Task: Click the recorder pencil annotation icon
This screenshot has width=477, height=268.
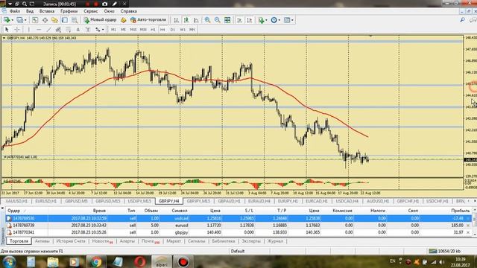Action: tap(115, 4)
